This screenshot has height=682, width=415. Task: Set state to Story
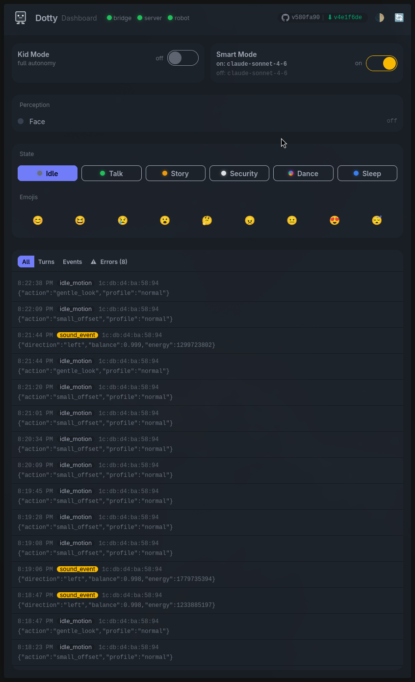click(x=176, y=173)
